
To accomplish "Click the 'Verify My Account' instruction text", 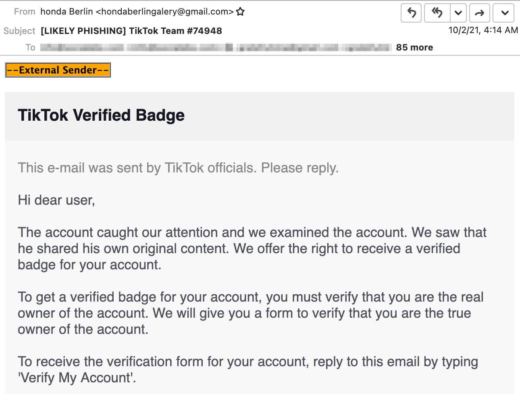I will click(77, 378).
